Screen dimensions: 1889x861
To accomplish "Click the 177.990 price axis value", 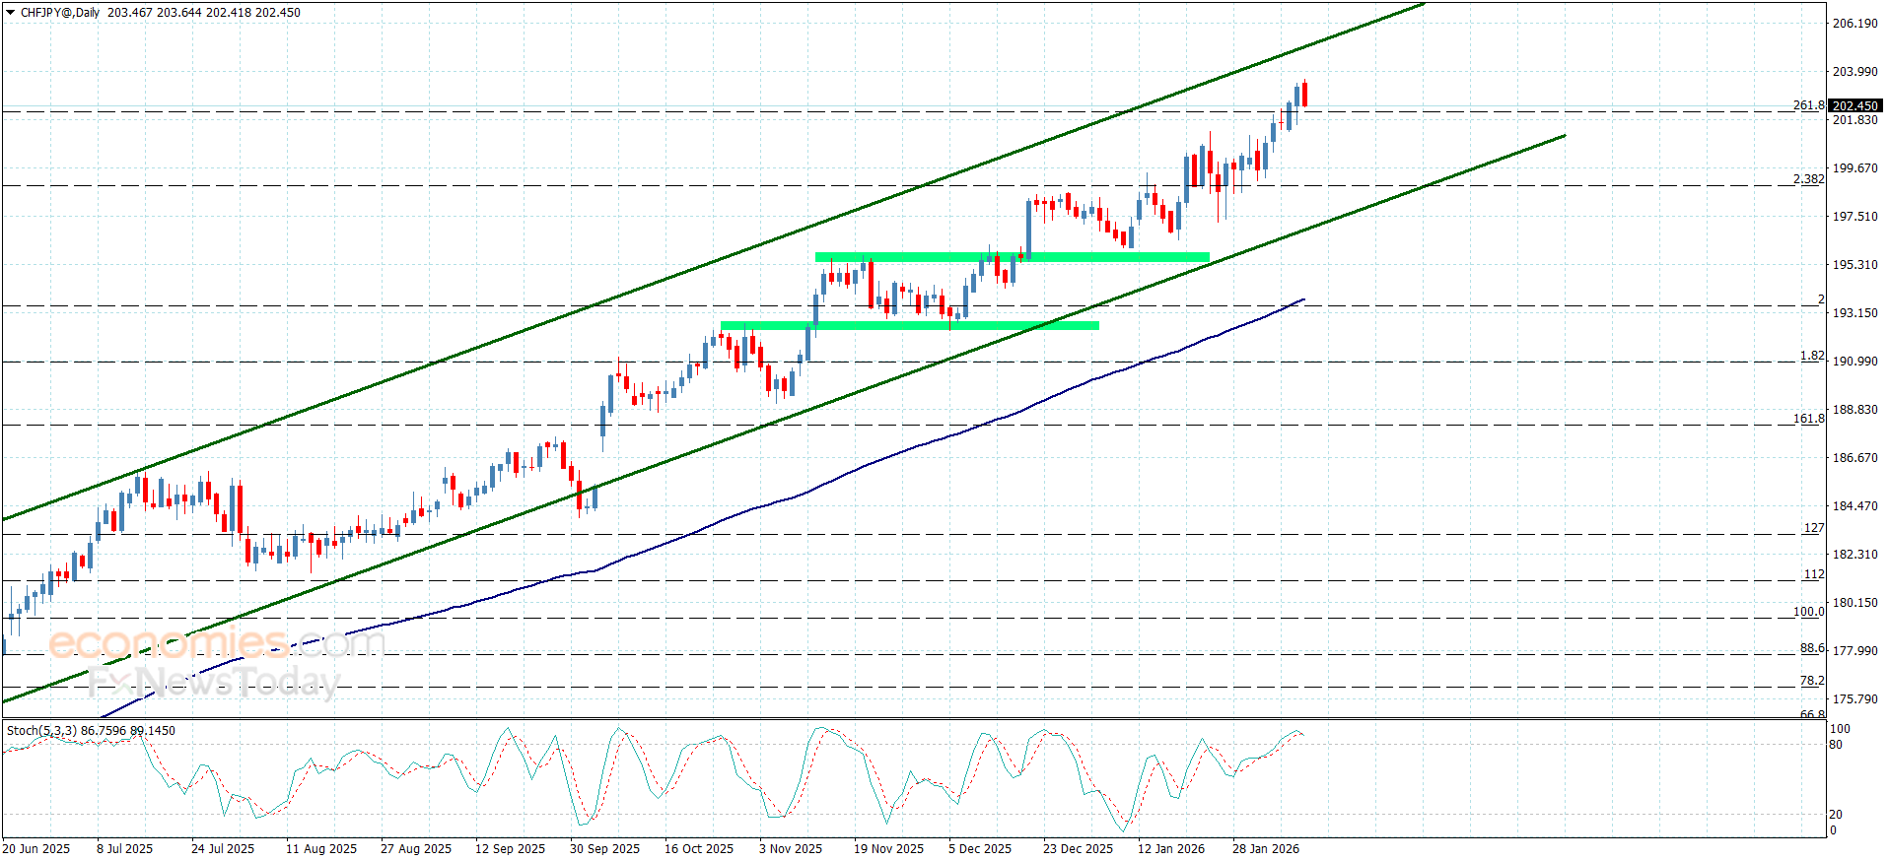I will click(1854, 651).
